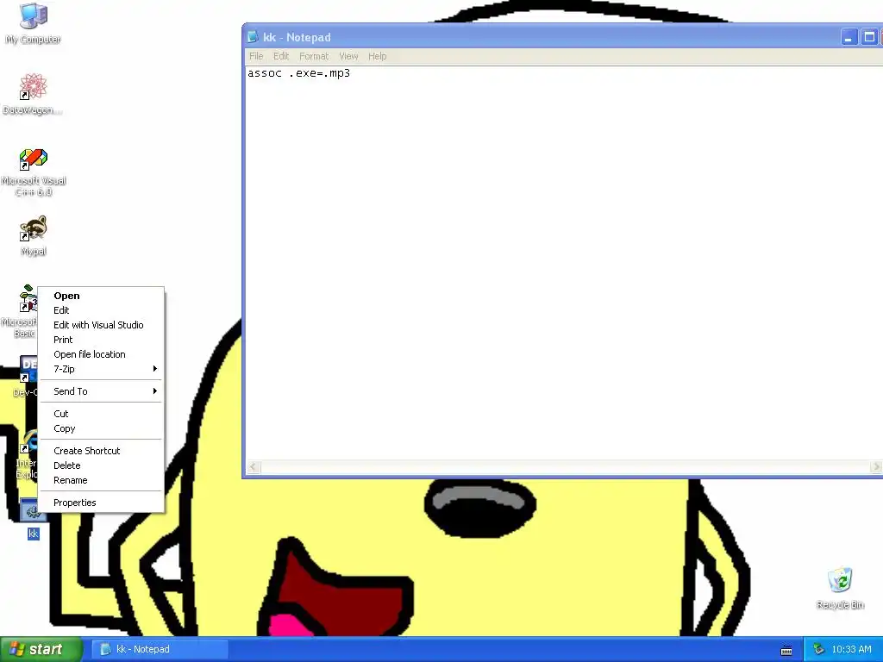The image size is (883, 662).
Task: Choose Open file location entry
Action: point(102,354)
